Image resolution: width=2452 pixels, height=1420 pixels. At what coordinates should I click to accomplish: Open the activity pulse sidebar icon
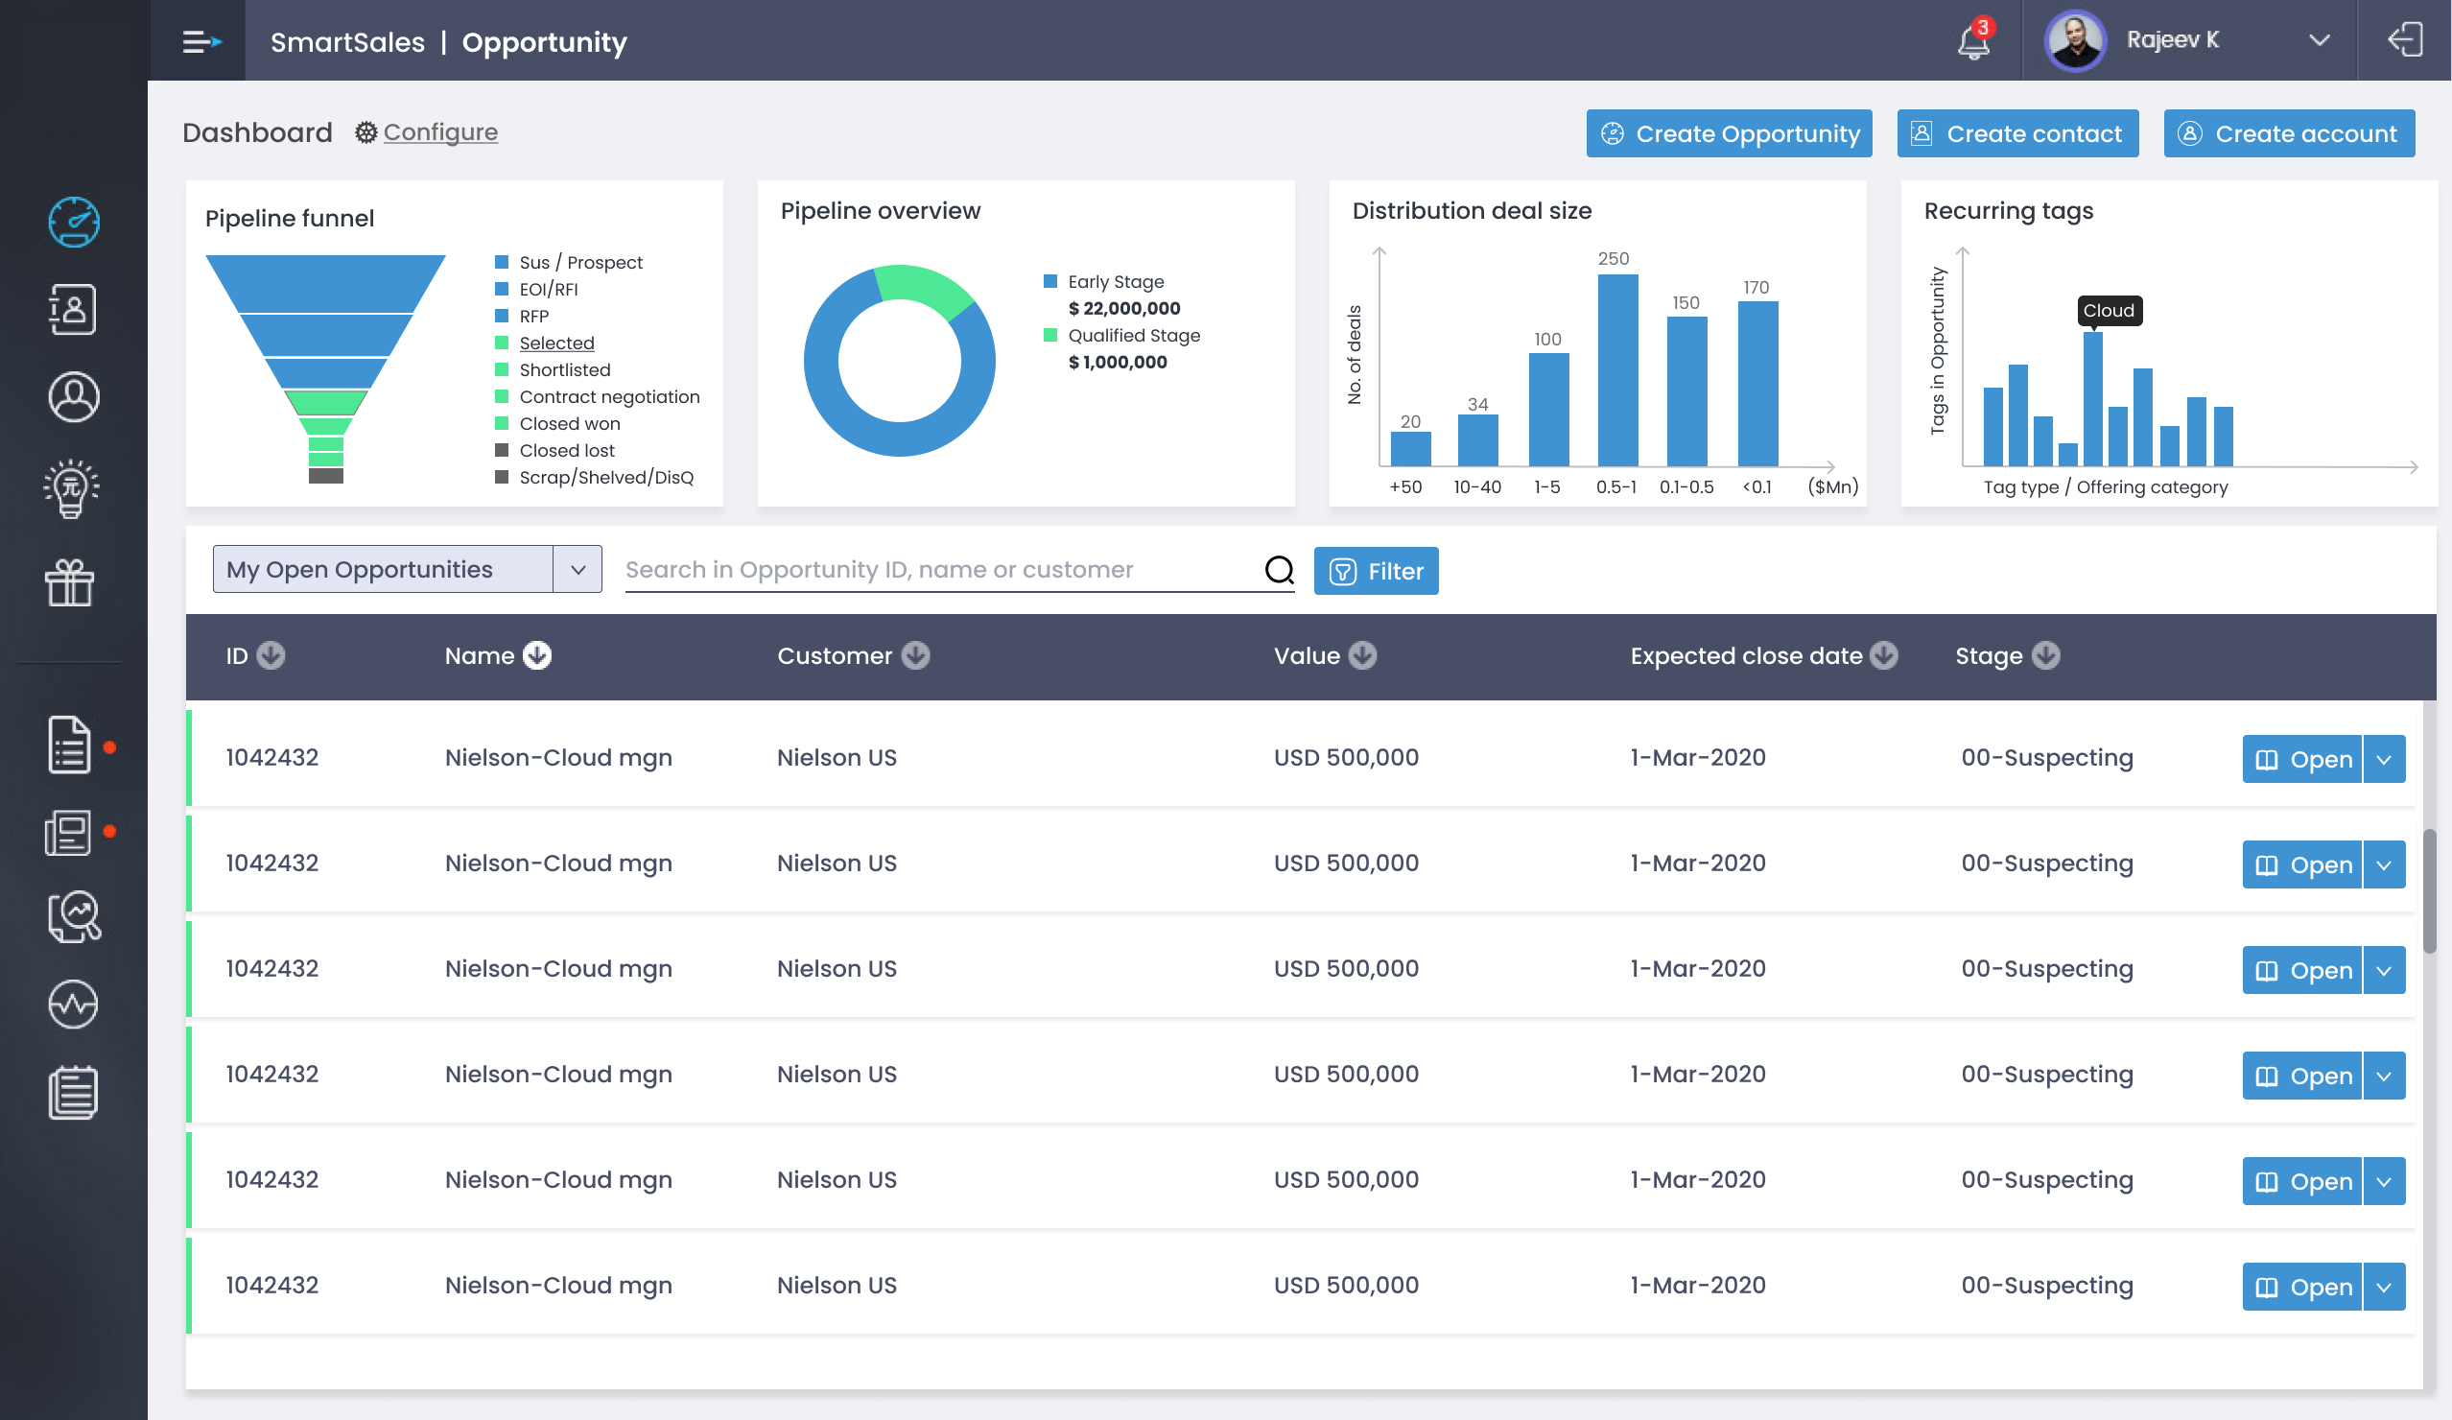coord(74,1005)
